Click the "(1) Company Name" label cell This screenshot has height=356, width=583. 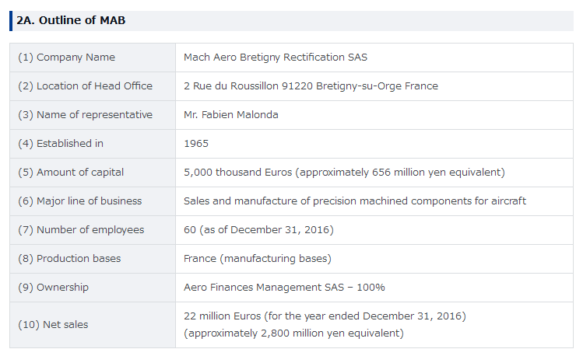pos(66,57)
